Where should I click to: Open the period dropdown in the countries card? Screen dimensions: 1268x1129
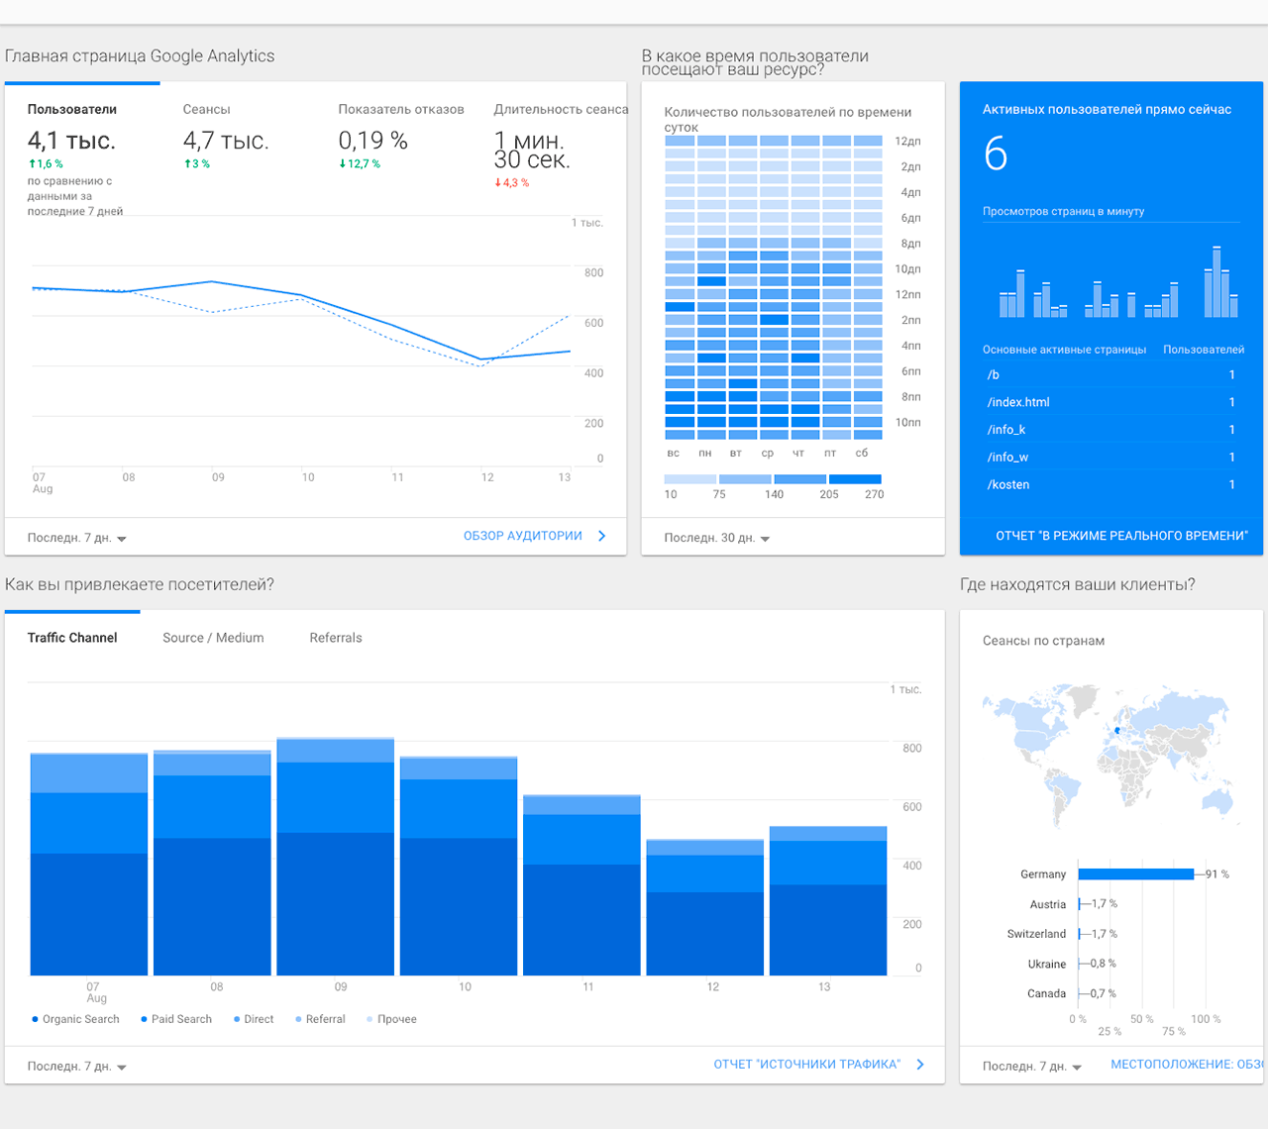pyautogui.click(x=1032, y=1067)
